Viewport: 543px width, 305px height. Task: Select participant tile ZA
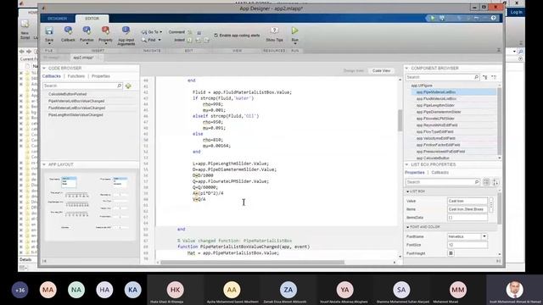[288, 290]
